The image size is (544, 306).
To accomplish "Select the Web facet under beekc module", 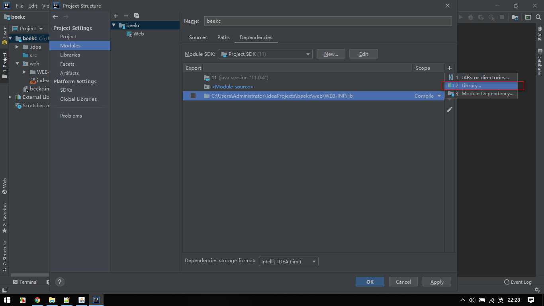I will click(139, 34).
